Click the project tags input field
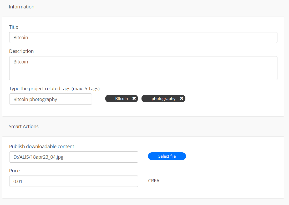Viewport: 289px width, 205px height. point(50,99)
